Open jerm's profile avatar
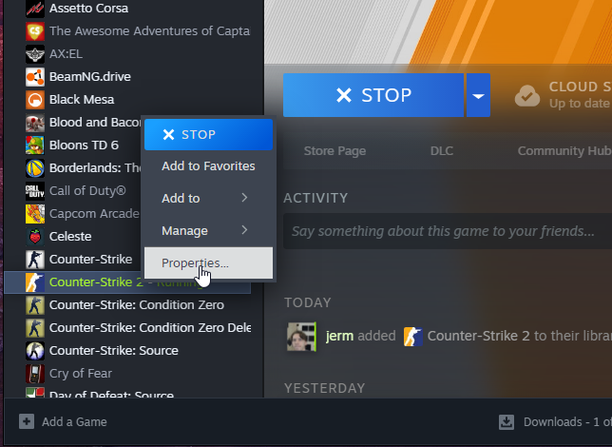The height and width of the screenshot is (447, 612). coord(301,337)
